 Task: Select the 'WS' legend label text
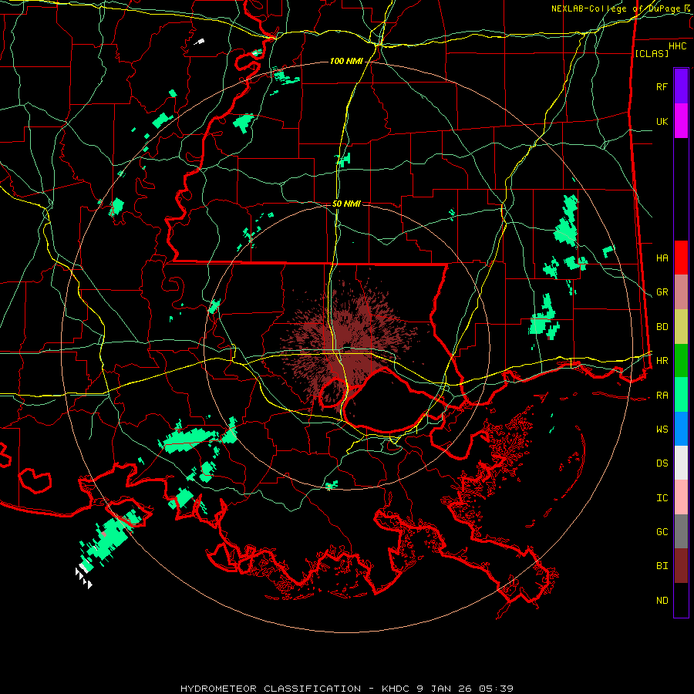pos(662,430)
